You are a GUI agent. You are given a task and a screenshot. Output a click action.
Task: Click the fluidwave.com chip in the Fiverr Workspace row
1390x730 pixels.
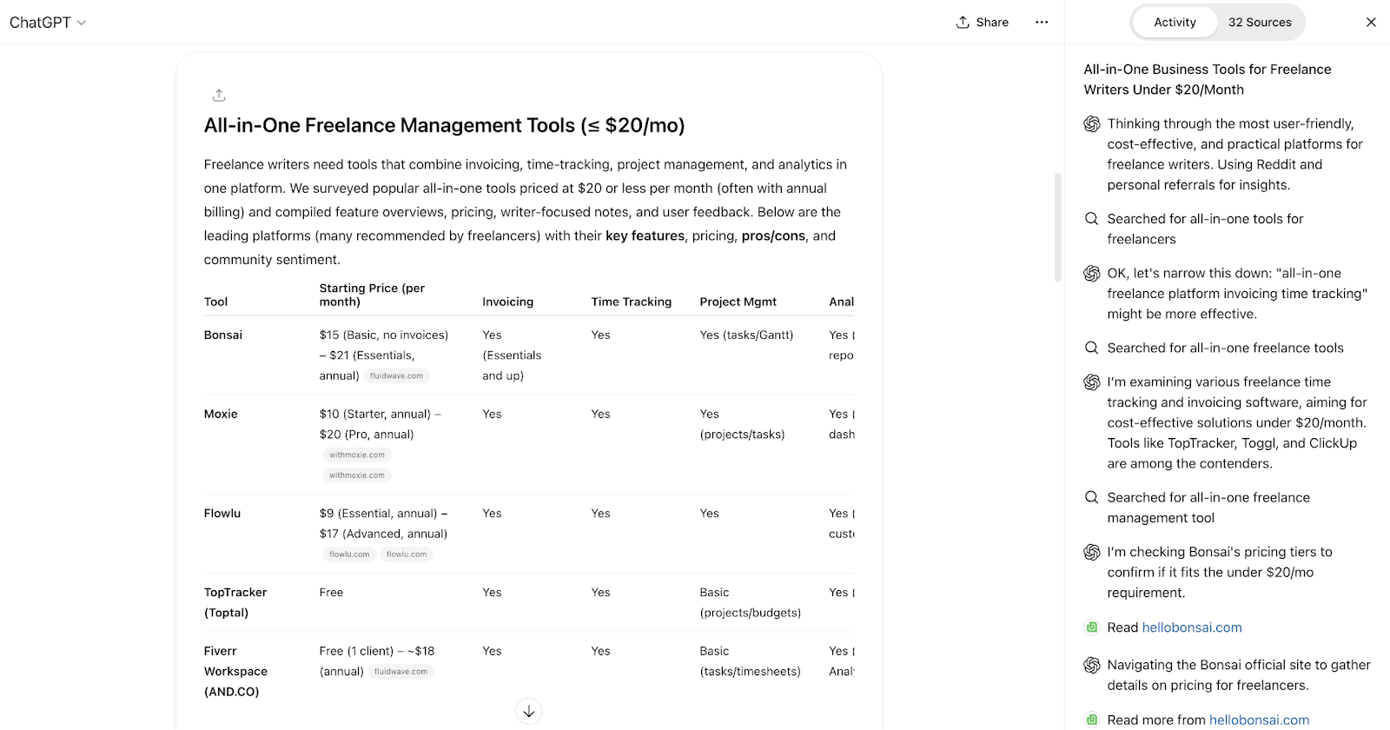pos(400,672)
